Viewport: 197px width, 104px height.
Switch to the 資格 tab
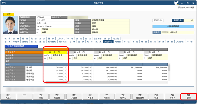tap(16, 39)
